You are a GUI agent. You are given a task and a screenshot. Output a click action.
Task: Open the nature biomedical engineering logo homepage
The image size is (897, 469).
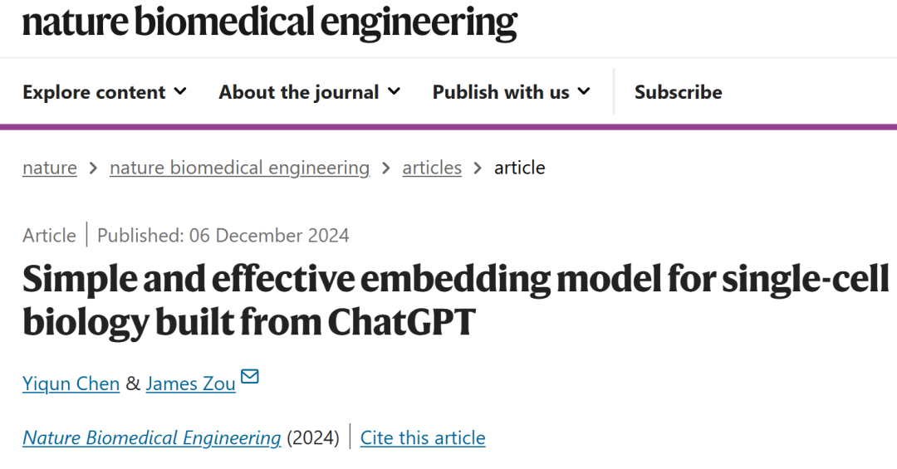pyautogui.click(x=269, y=23)
